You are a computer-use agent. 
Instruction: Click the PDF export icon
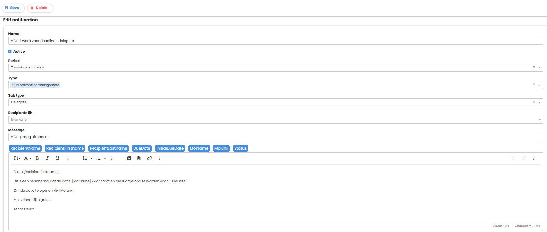point(139,158)
